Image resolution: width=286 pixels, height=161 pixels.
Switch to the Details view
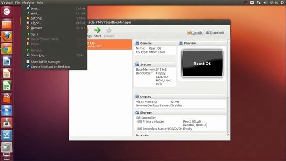pyautogui.click(x=195, y=33)
